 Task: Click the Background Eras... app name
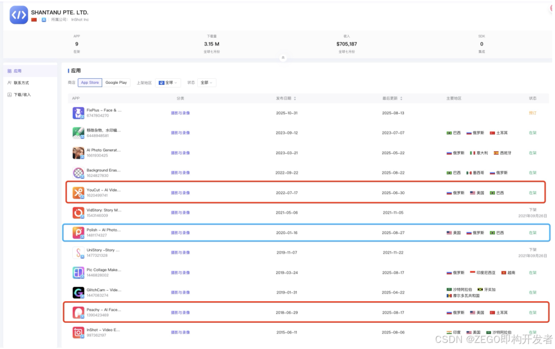[x=104, y=170]
